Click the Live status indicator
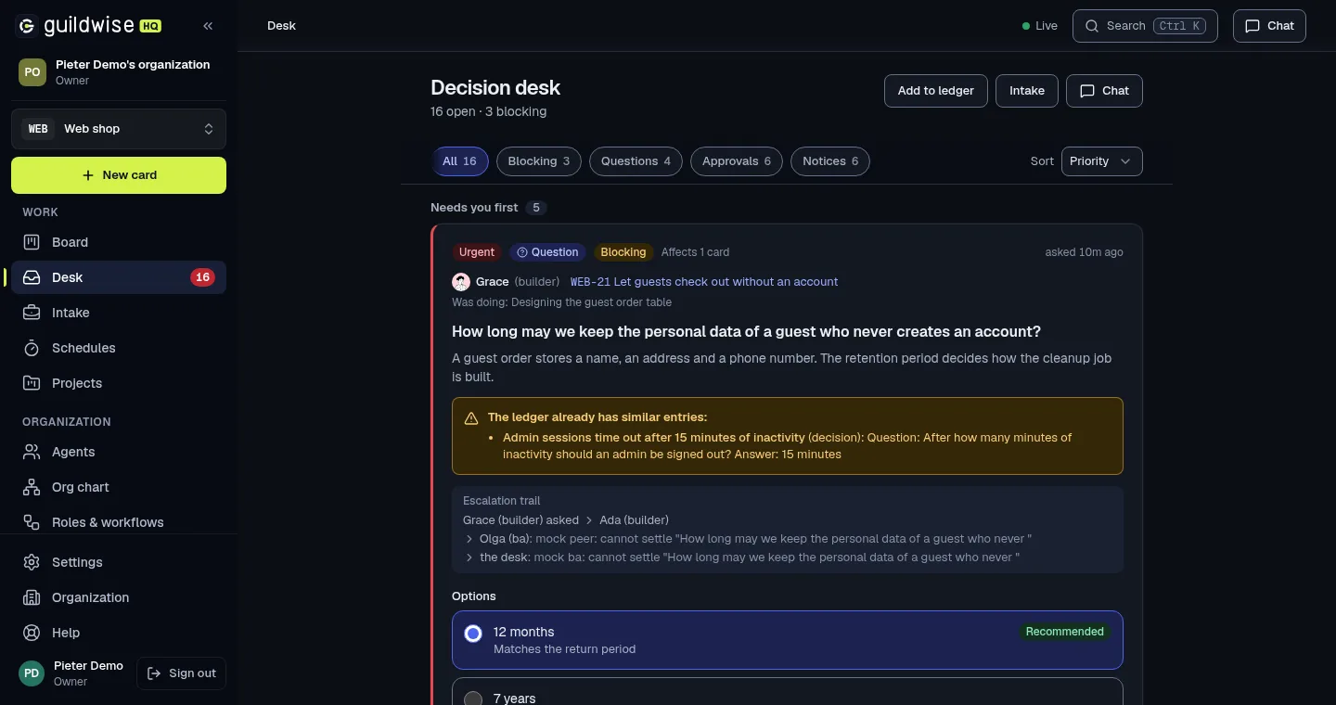The width and height of the screenshot is (1336, 705). 1040,26
